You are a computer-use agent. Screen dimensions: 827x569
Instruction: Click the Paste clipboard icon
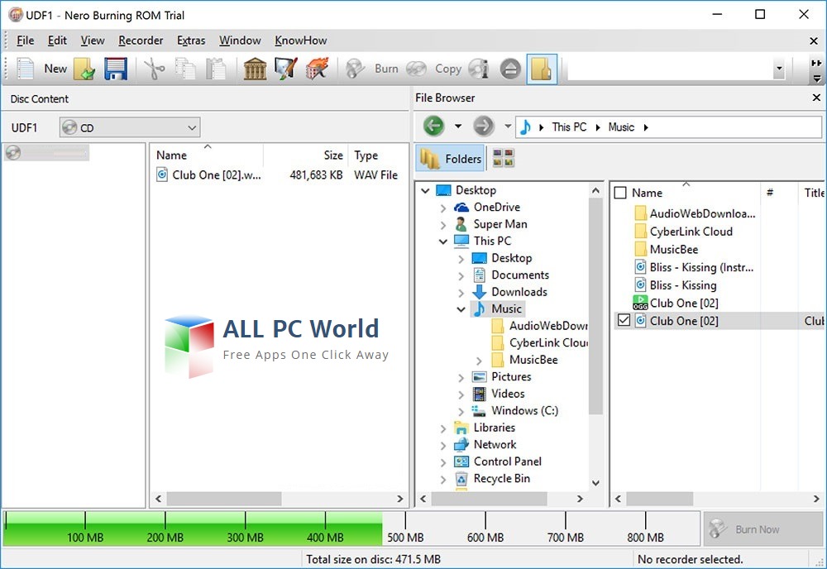coord(216,69)
